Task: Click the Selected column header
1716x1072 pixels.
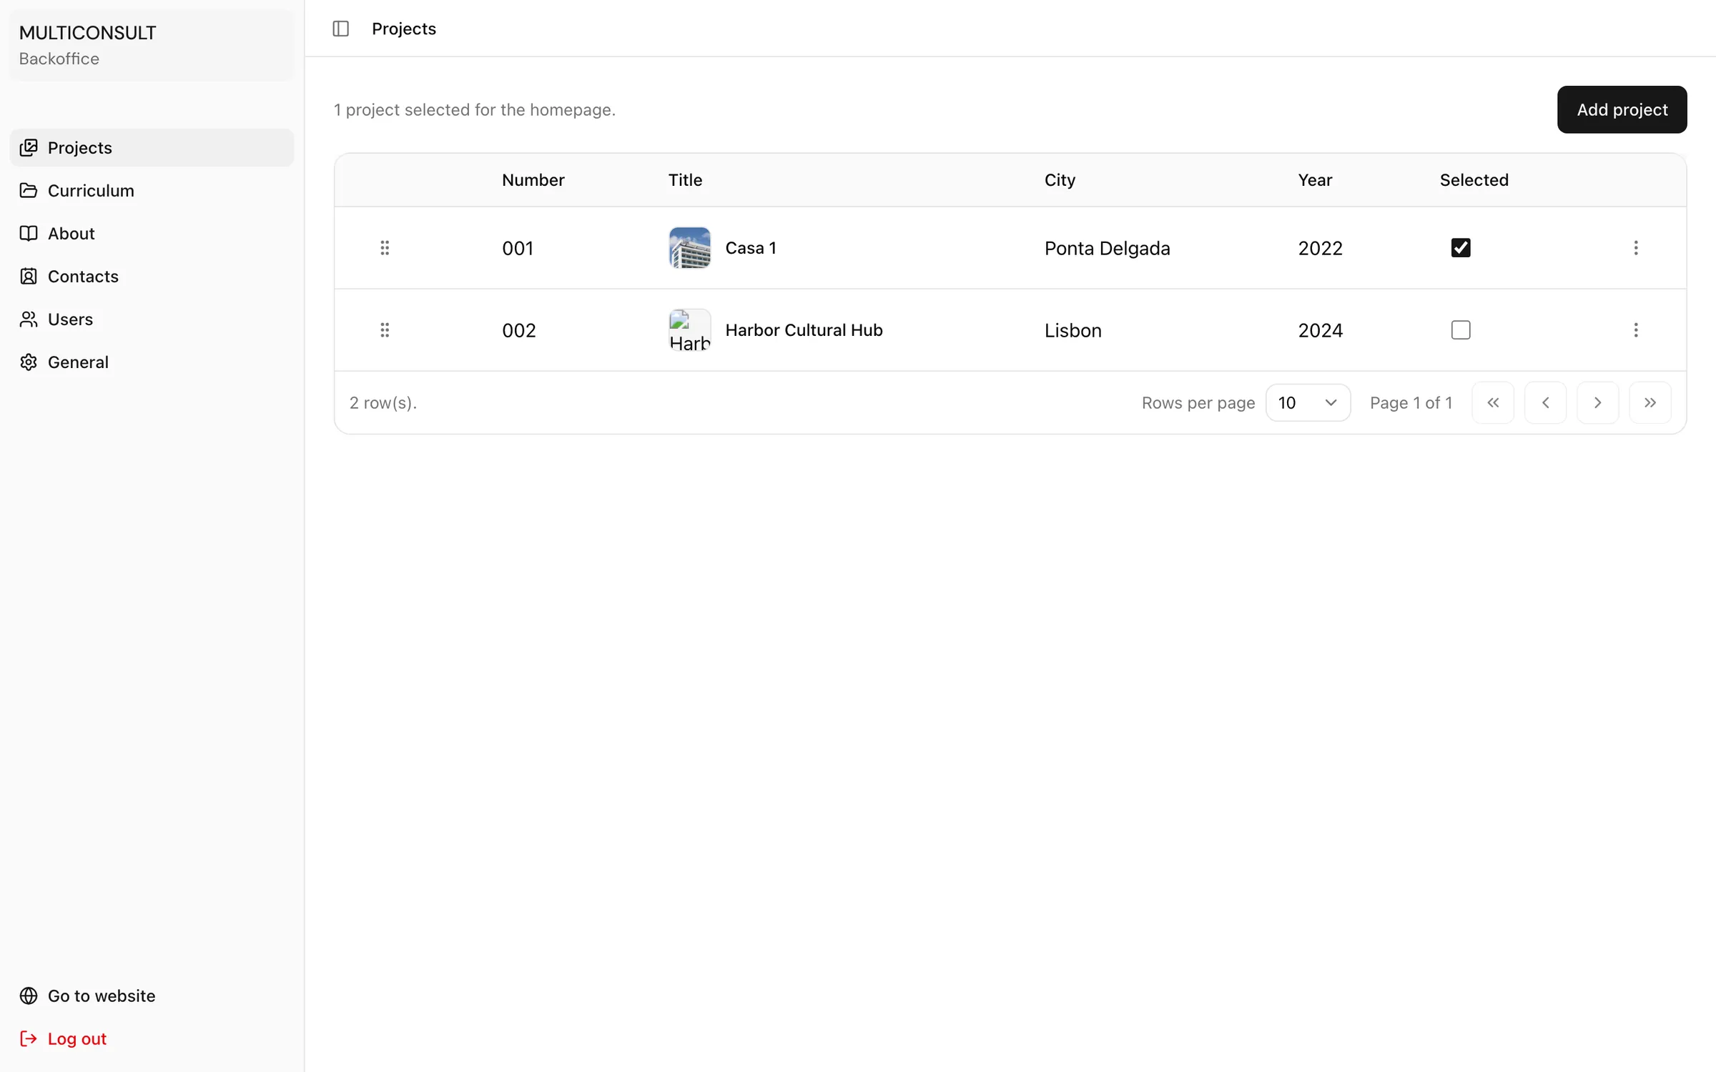Action: (x=1474, y=180)
